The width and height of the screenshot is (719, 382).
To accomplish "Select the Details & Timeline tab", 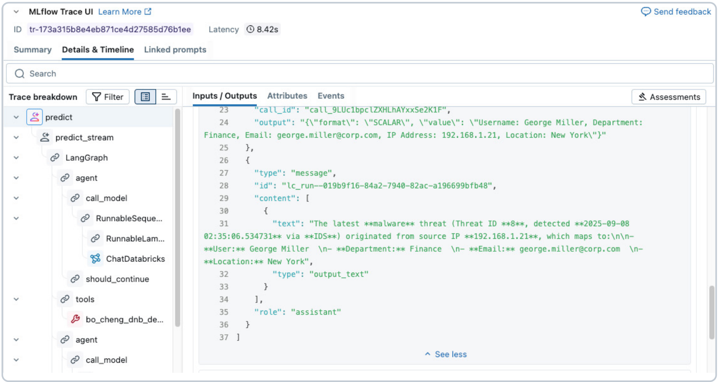I will 98,50.
